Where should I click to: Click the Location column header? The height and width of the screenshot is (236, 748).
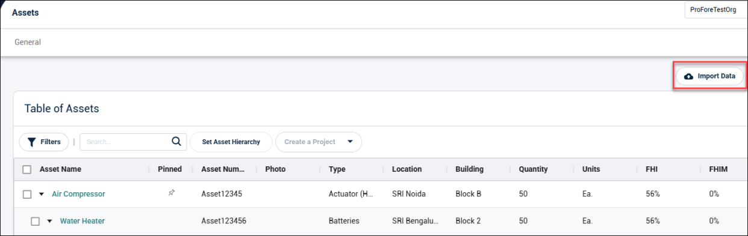407,169
